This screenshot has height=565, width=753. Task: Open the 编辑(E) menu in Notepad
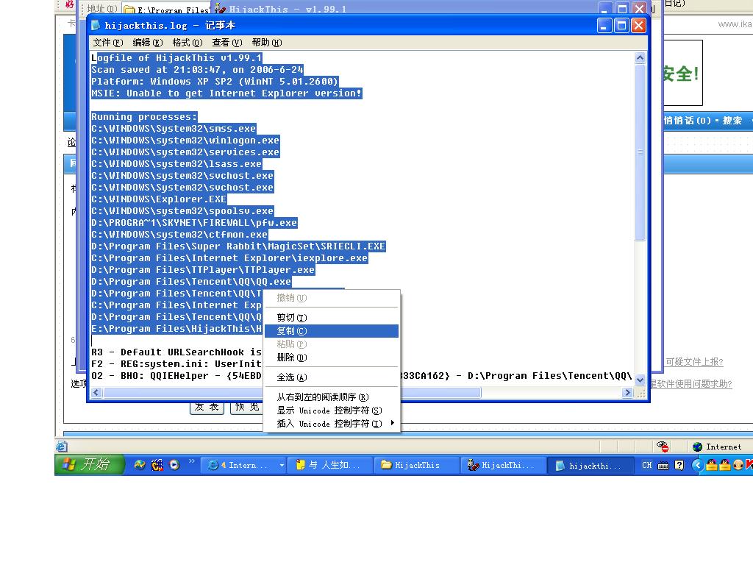click(x=147, y=43)
